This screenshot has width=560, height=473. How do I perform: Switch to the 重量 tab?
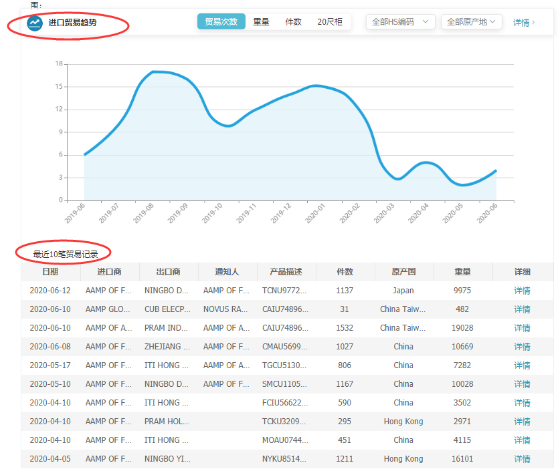pos(261,22)
